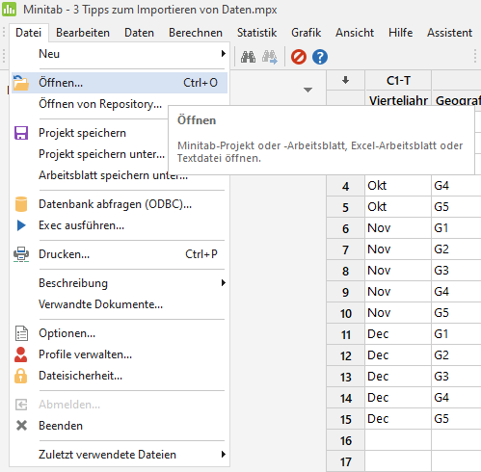Open the gray dropdown triangle left of worksheet

pos(307,90)
